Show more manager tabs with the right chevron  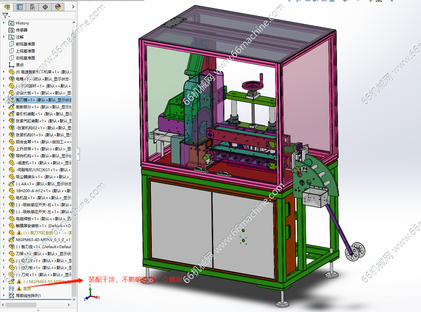73,7
